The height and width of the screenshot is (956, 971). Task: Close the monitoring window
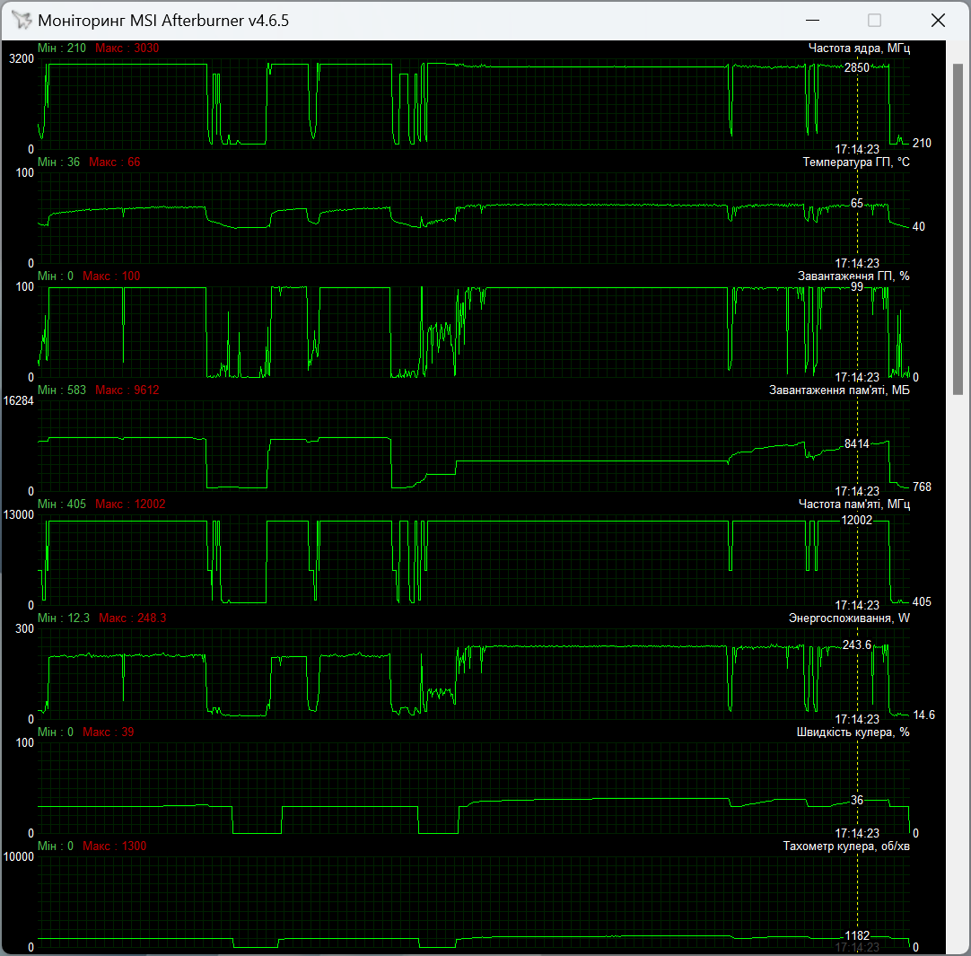point(938,21)
